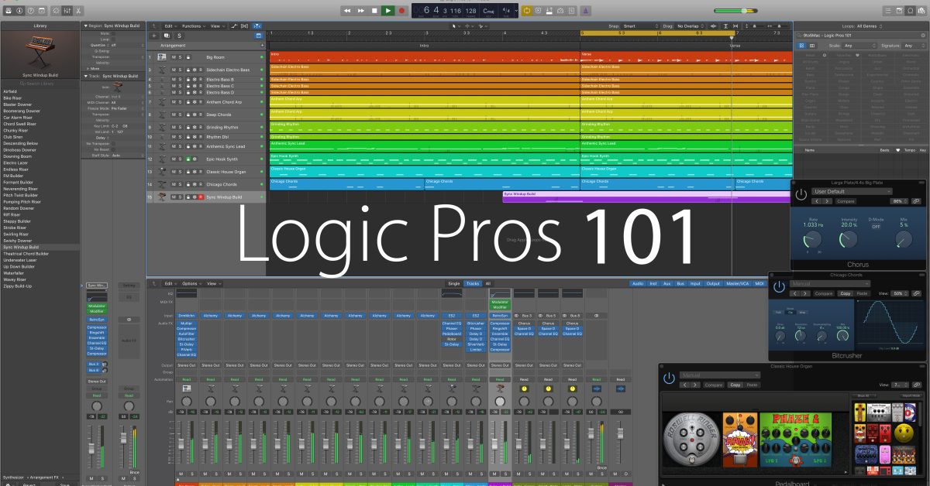Mute the Big Room track
This screenshot has width=930, height=486.
[174, 57]
